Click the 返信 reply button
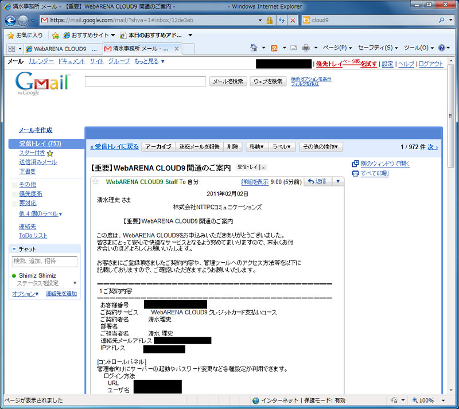 point(318,181)
